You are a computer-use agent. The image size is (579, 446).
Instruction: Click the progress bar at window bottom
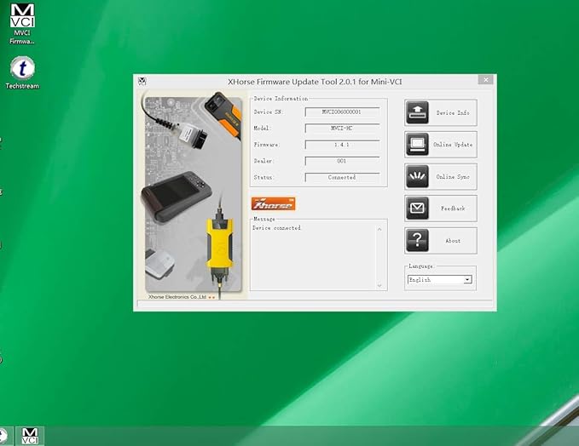click(x=314, y=303)
